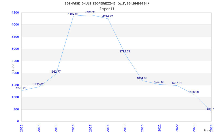Click the x-axis year 2015
The image size is (214, 133).
click(56, 128)
